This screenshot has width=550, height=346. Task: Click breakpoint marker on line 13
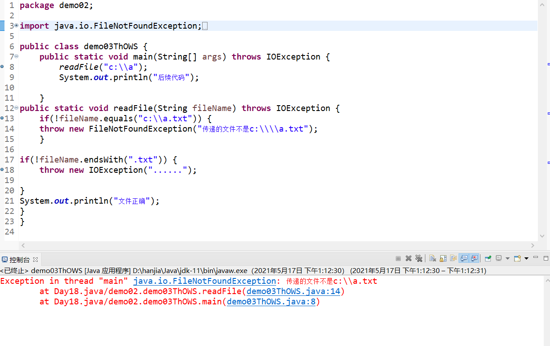pyautogui.click(x=2, y=118)
